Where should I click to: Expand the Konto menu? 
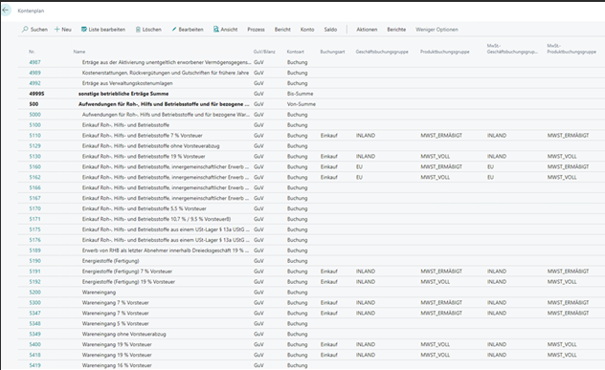point(307,30)
